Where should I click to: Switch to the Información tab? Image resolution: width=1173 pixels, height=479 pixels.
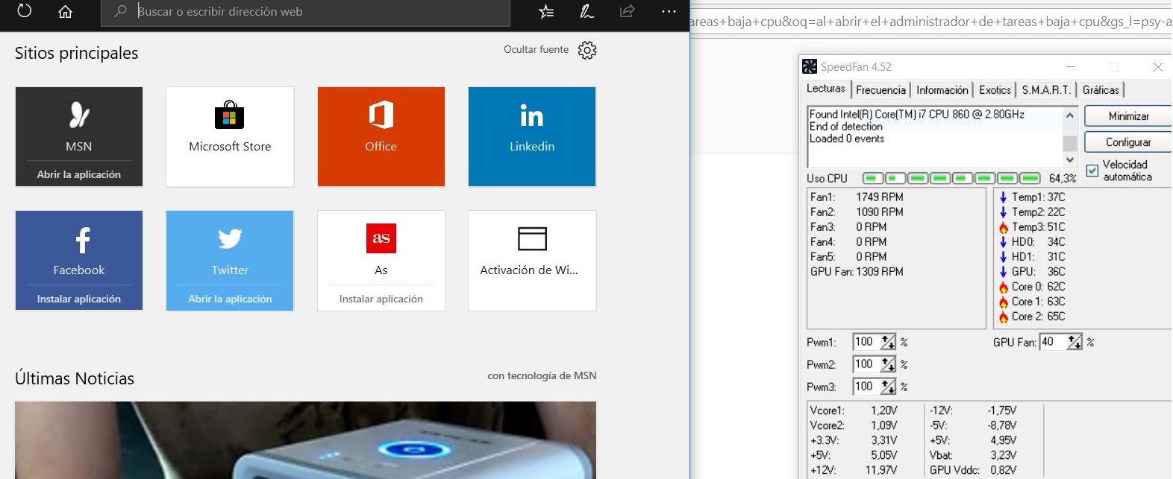(942, 90)
